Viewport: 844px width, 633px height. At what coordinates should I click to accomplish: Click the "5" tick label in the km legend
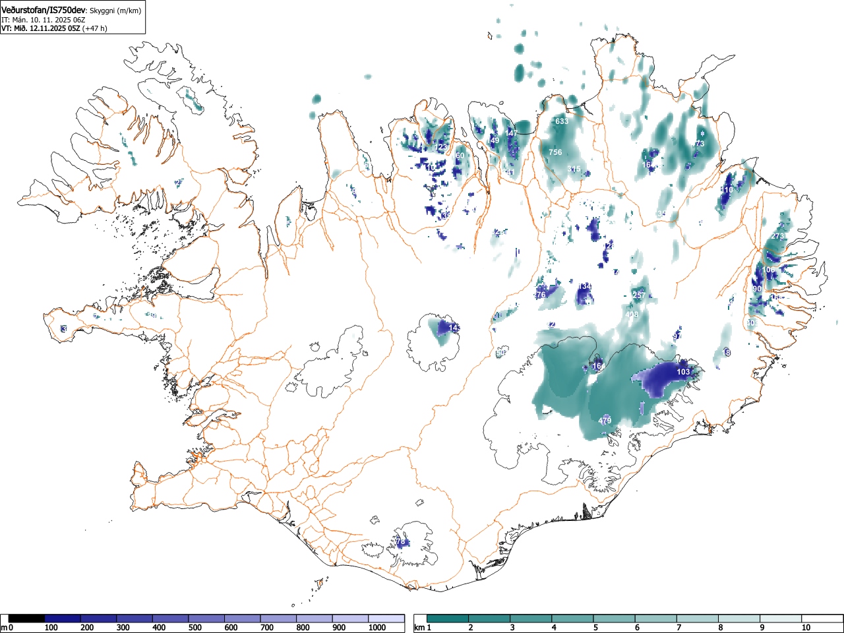[595, 628]
